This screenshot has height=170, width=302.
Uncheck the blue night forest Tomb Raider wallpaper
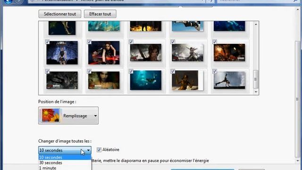(47, 42)
